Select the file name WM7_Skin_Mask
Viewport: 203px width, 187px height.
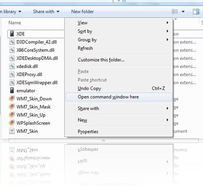point(33,107)
